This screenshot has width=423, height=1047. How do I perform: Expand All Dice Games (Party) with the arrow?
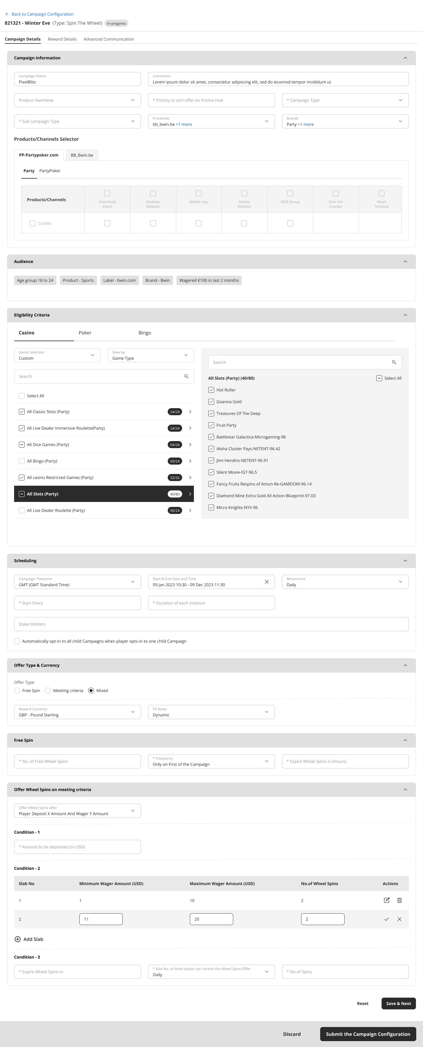click(190, 445)
